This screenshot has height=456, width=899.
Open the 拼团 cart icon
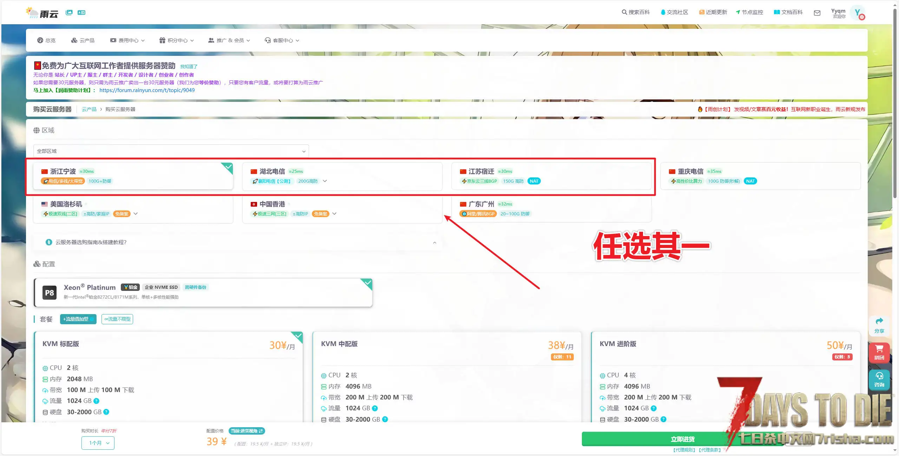coord(879,352)
